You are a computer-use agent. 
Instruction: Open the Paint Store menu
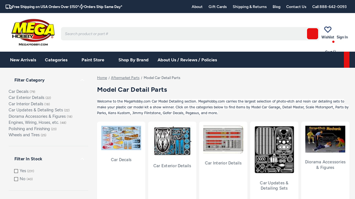(x=93, y=60)
